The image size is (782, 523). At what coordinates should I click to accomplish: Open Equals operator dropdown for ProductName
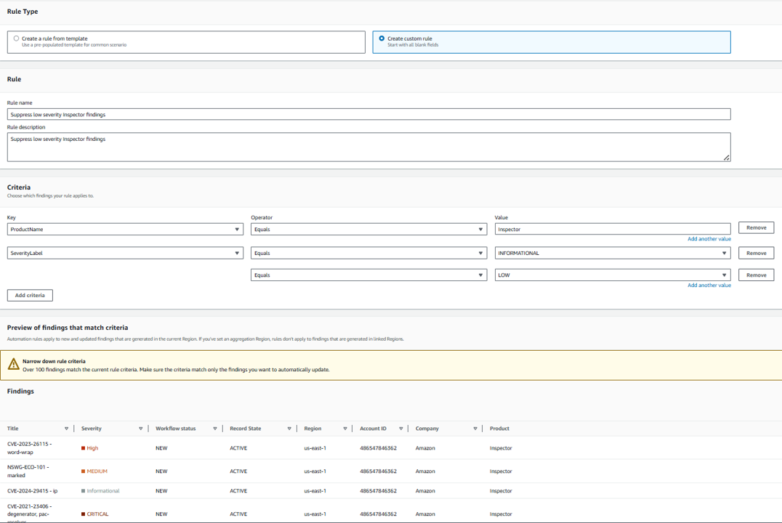(368, 230)
